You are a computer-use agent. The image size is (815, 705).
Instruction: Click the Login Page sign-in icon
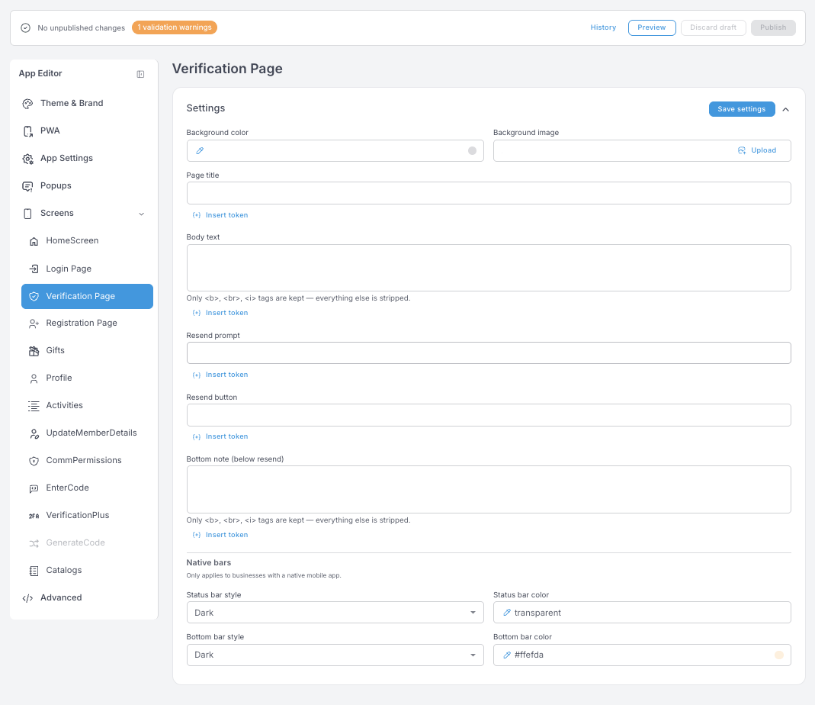point(34,269)
